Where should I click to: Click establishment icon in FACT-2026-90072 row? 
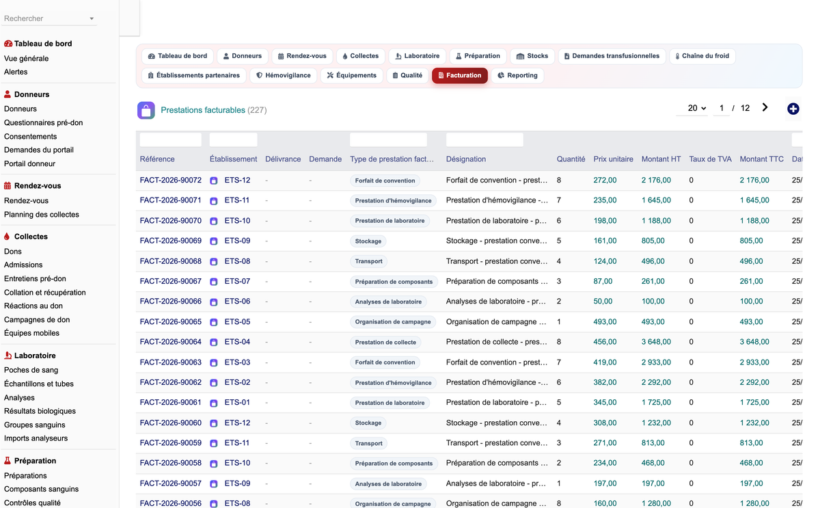coord(214,181)
